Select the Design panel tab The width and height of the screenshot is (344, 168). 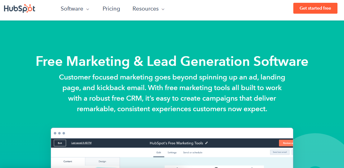click(102, 161)
